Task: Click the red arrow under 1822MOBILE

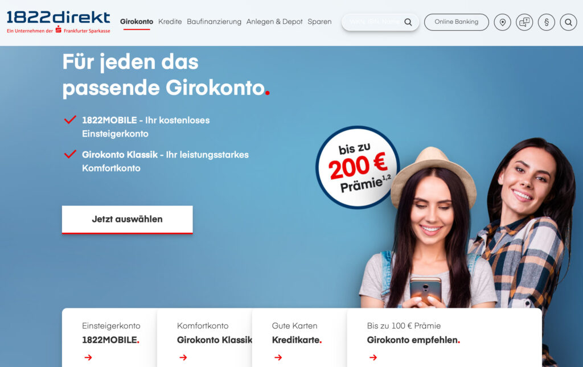Action: 88,357
